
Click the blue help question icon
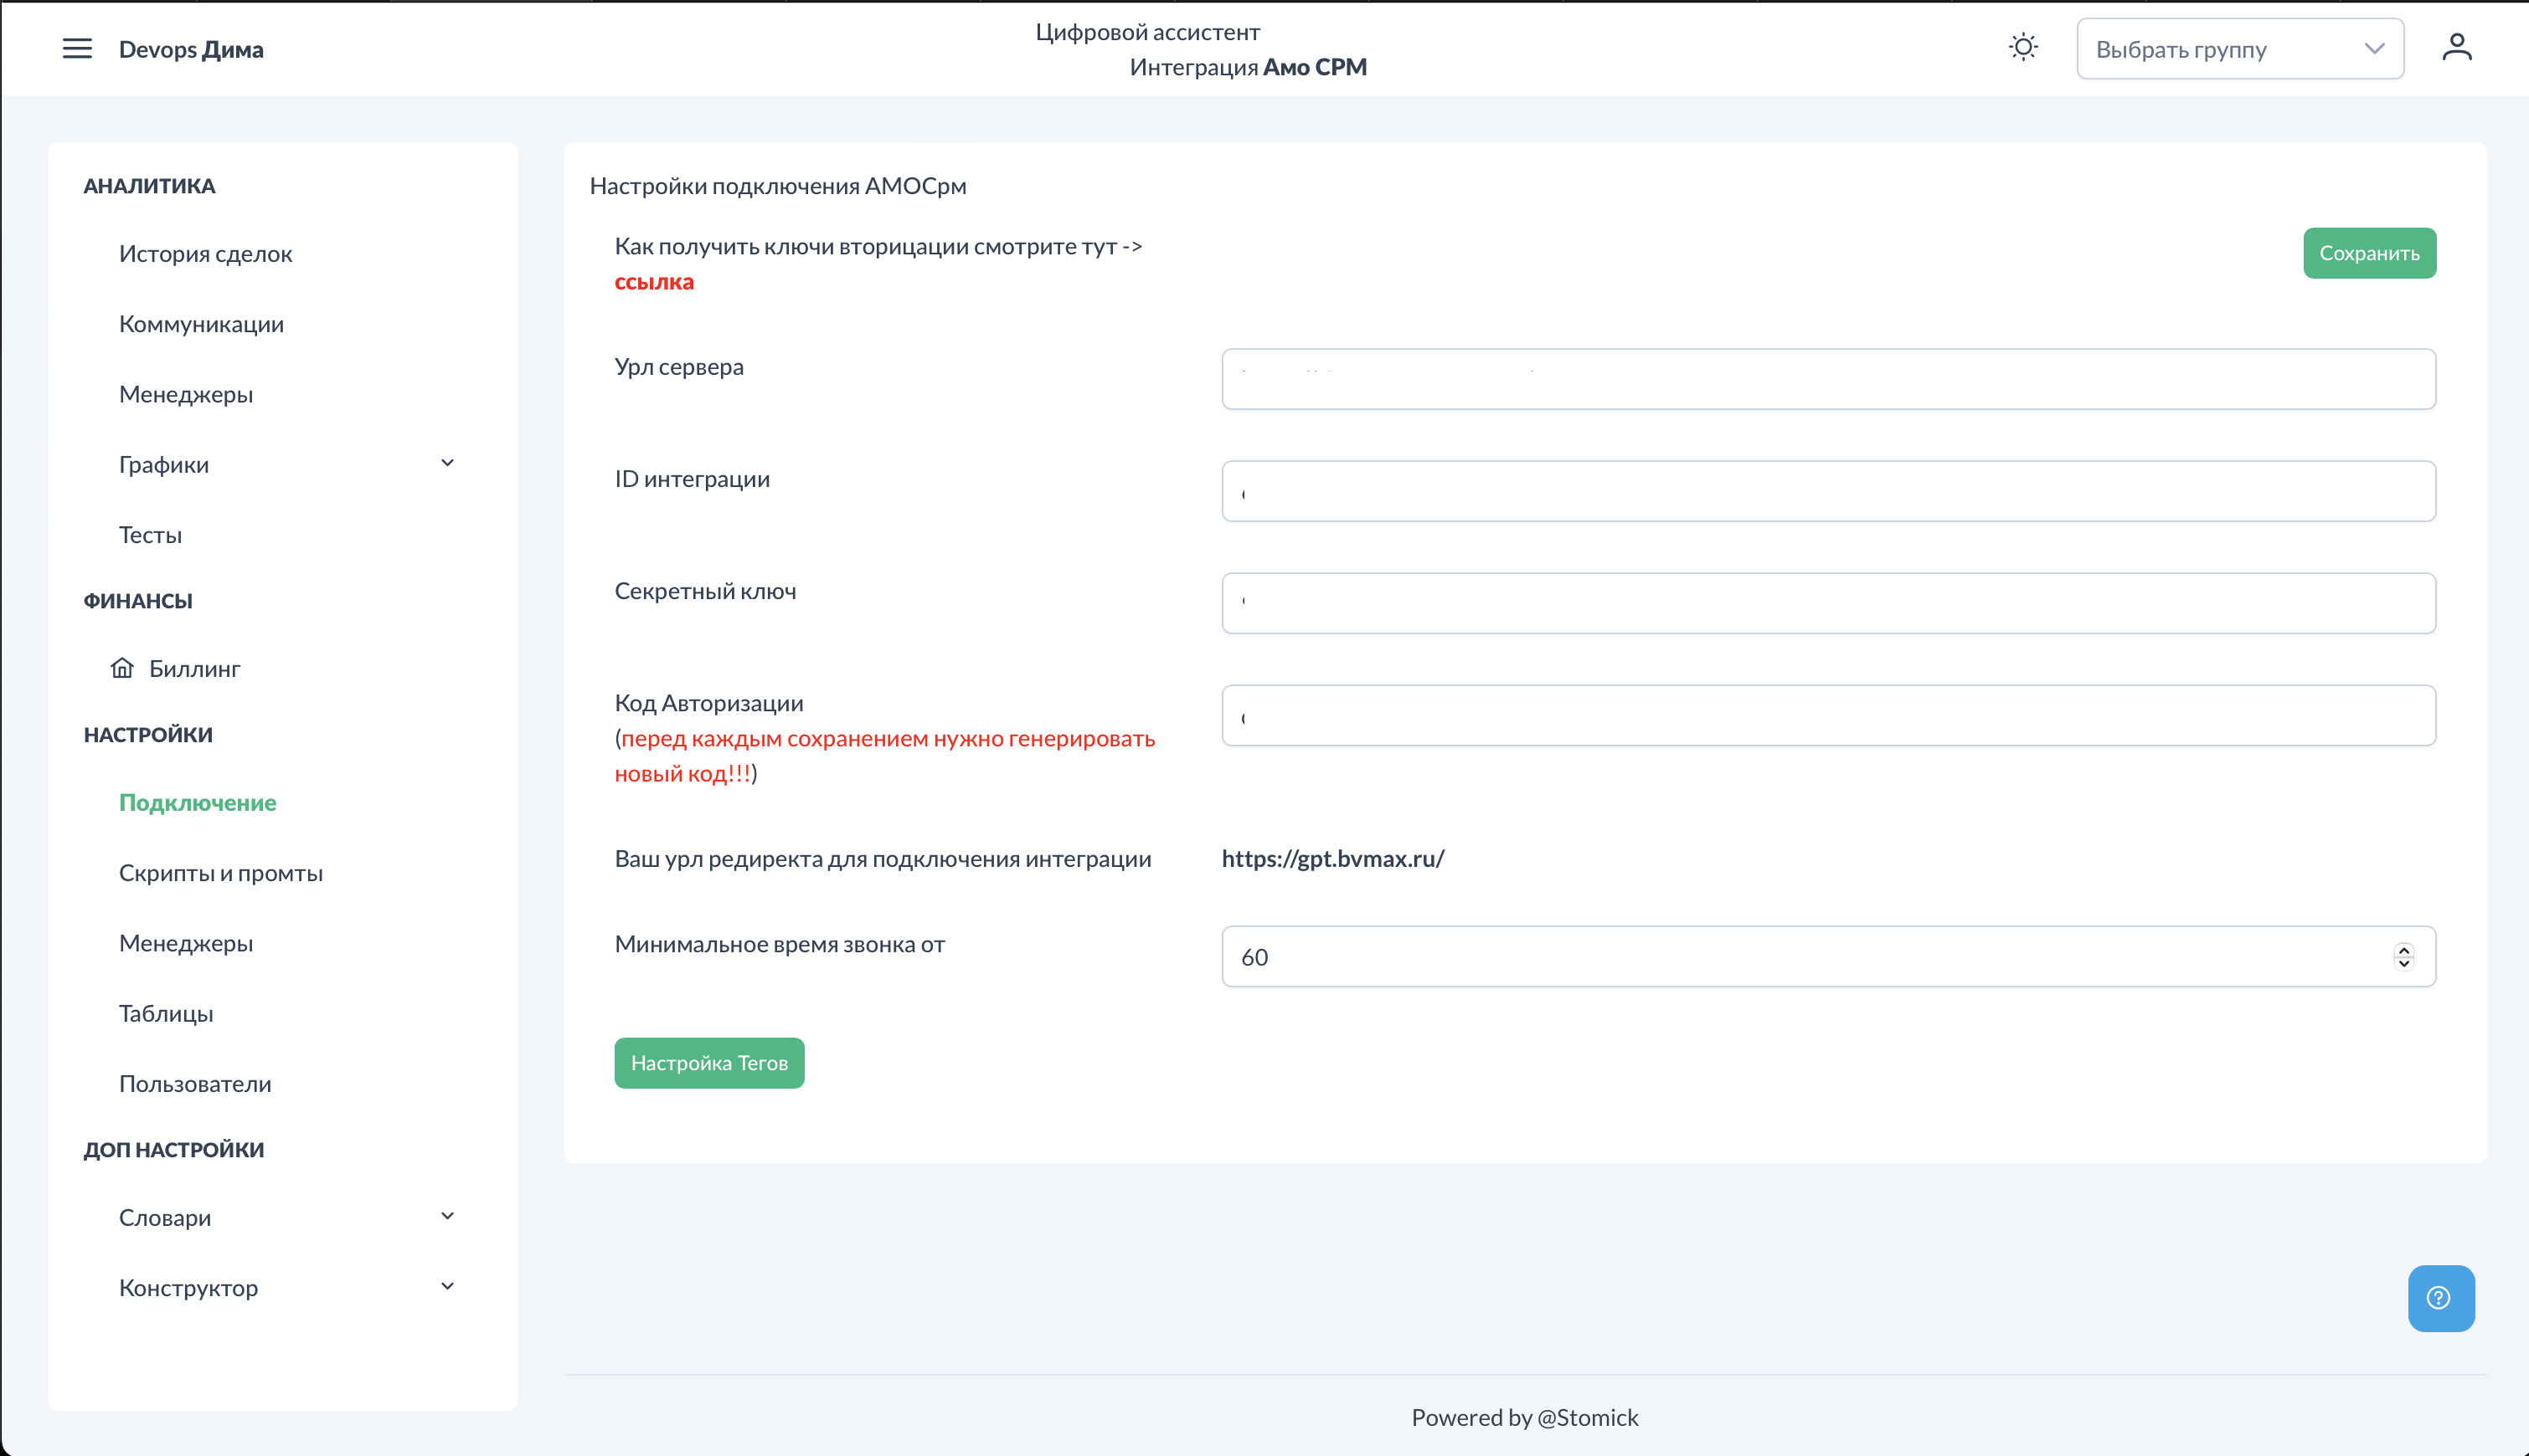[x=2440, y=1298]
